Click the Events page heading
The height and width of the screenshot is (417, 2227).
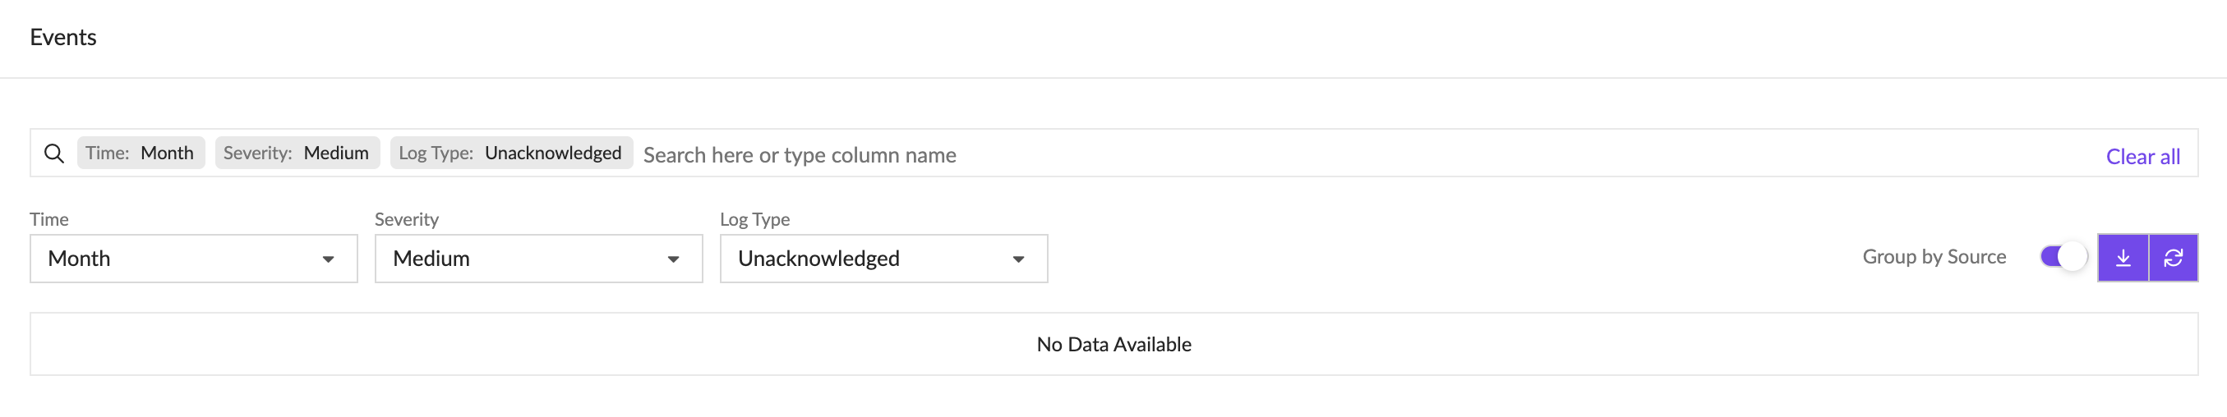[x=63, y=37]
